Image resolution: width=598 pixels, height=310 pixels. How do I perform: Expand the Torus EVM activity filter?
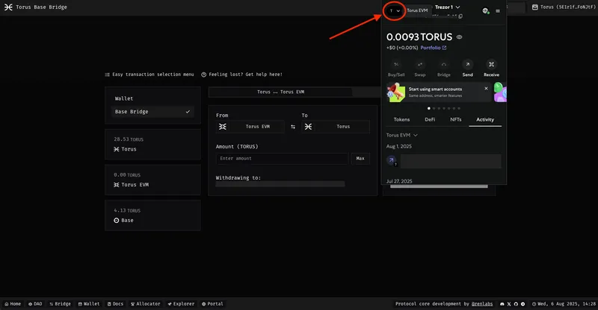click(x=401, y=135)
